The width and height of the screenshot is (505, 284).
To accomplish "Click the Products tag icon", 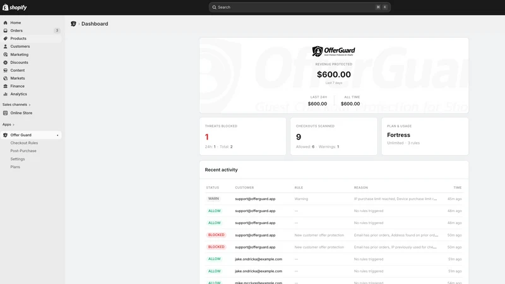I will pyautogui.click(x=6, y=38).
